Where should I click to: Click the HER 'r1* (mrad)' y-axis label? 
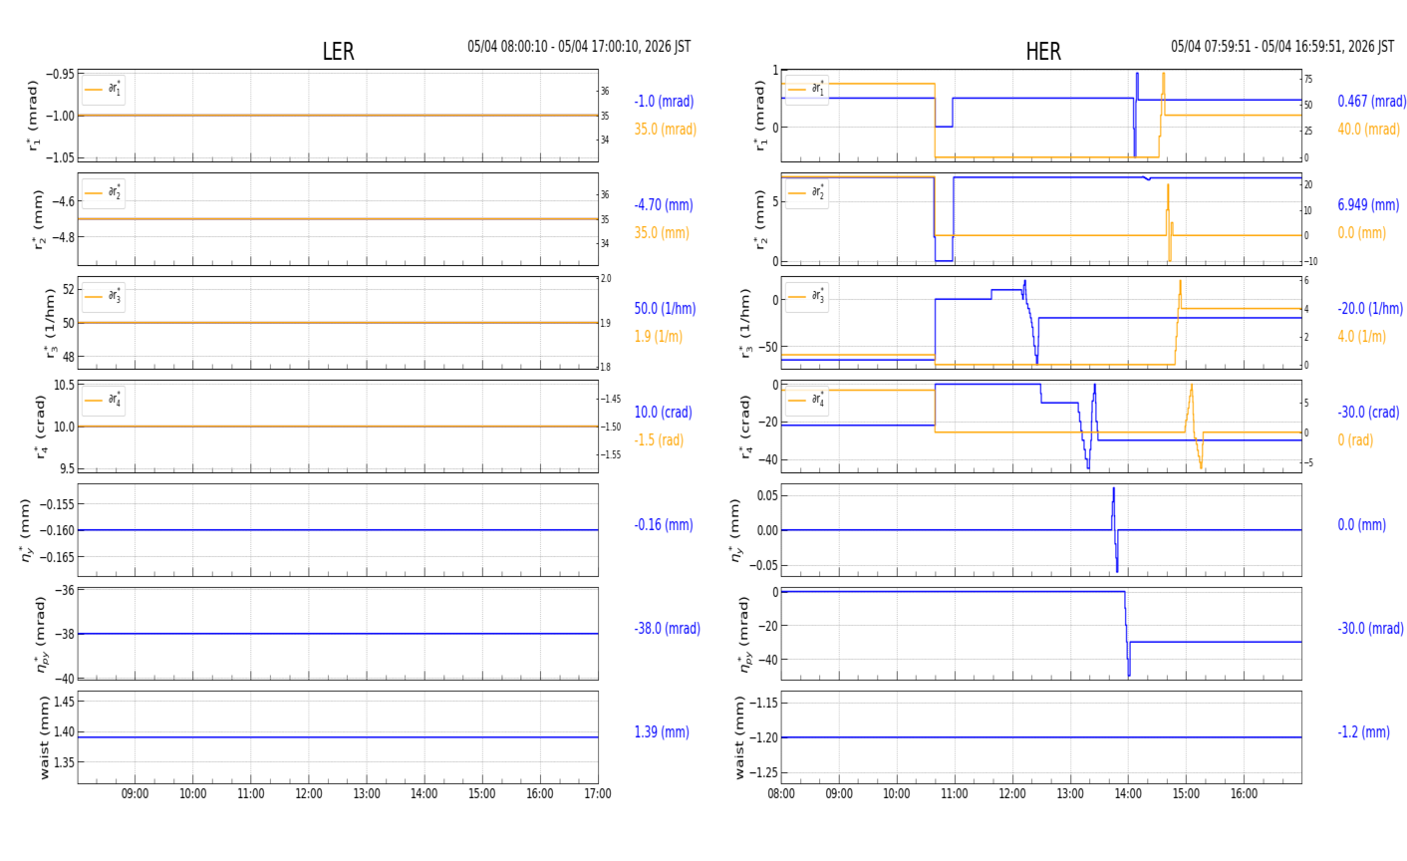[759, 116]
